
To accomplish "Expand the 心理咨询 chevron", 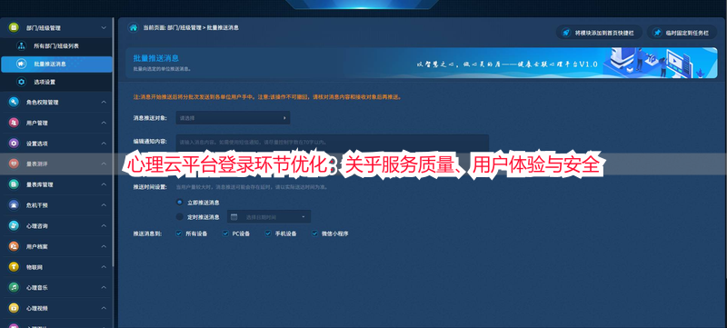I will click(x=104, y=225).
